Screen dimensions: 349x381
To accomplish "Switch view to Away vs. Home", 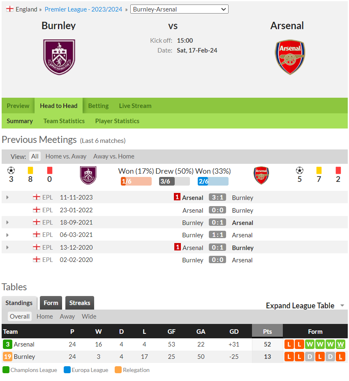I will (114, 156).
